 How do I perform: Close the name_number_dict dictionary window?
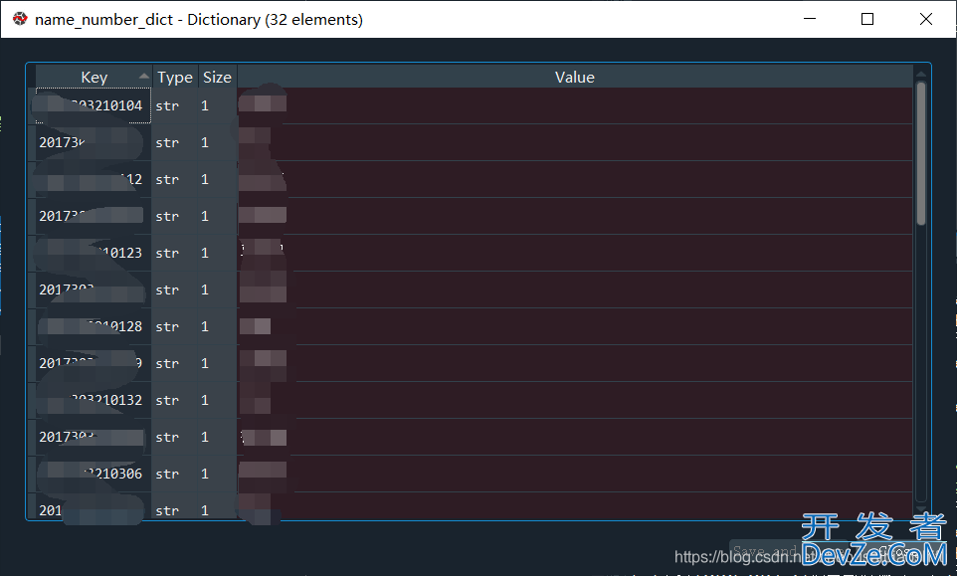[926, 19]
